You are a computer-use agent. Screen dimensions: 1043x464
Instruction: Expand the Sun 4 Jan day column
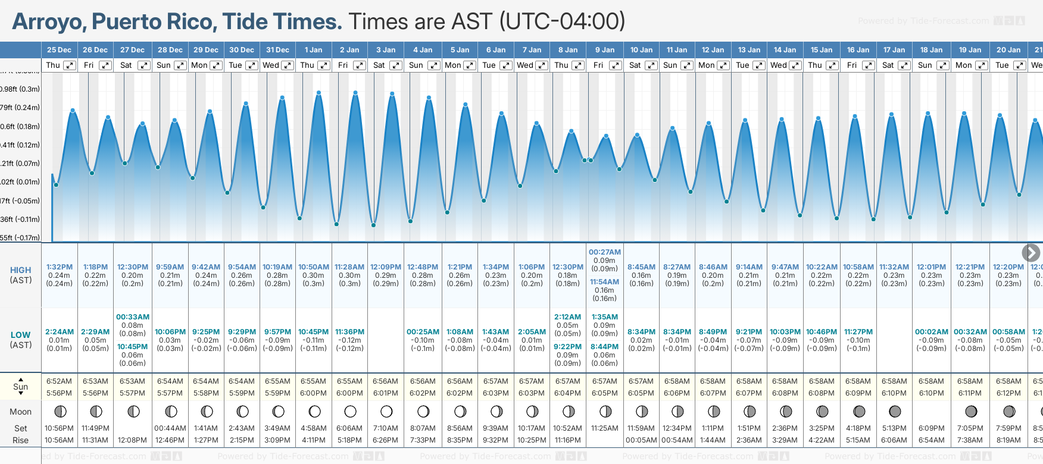click(433, 65)
